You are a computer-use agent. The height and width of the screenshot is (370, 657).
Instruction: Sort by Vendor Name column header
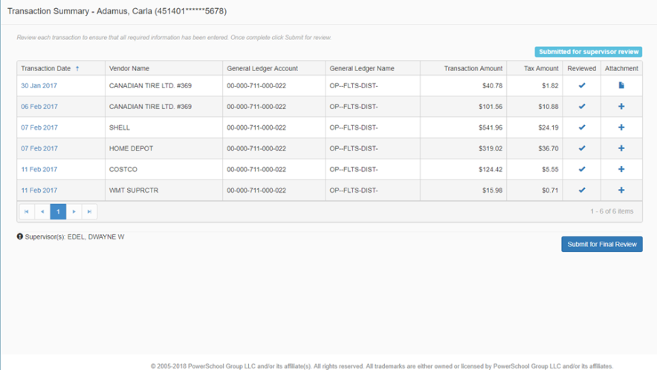129,68
